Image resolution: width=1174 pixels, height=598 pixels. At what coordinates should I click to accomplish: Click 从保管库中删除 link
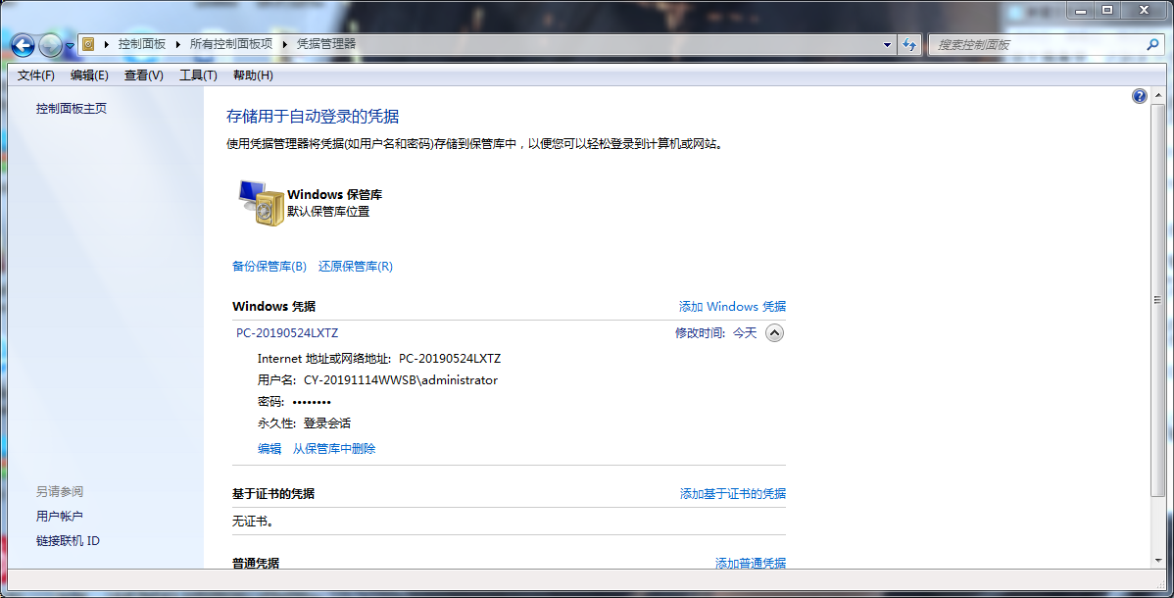334,449
